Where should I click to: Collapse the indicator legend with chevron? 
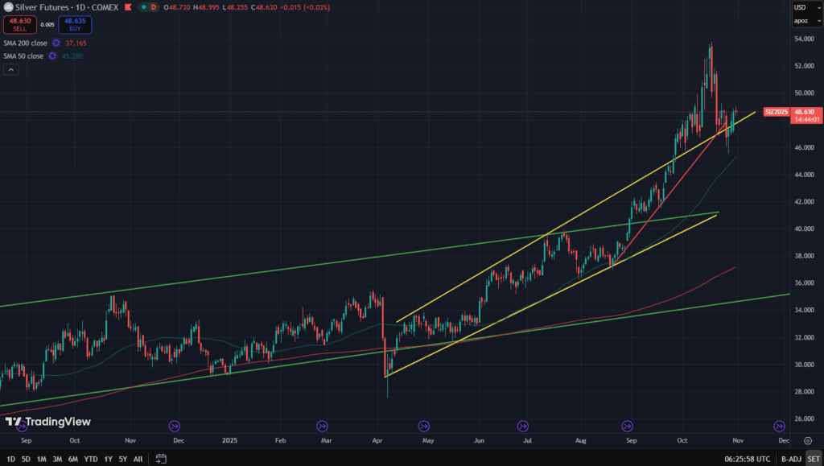tap(11, 70)
